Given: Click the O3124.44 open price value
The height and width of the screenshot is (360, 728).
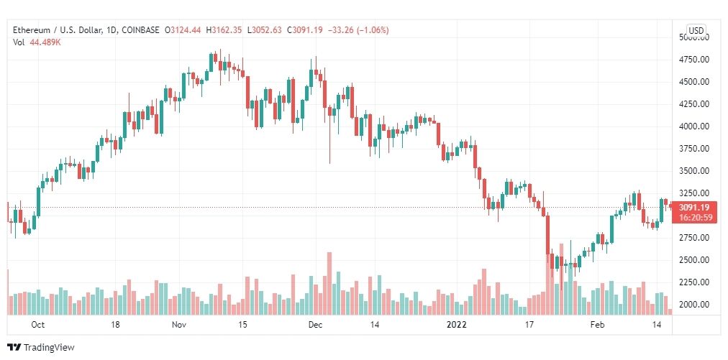Looking at the screenshot, I should pos(186,31).
